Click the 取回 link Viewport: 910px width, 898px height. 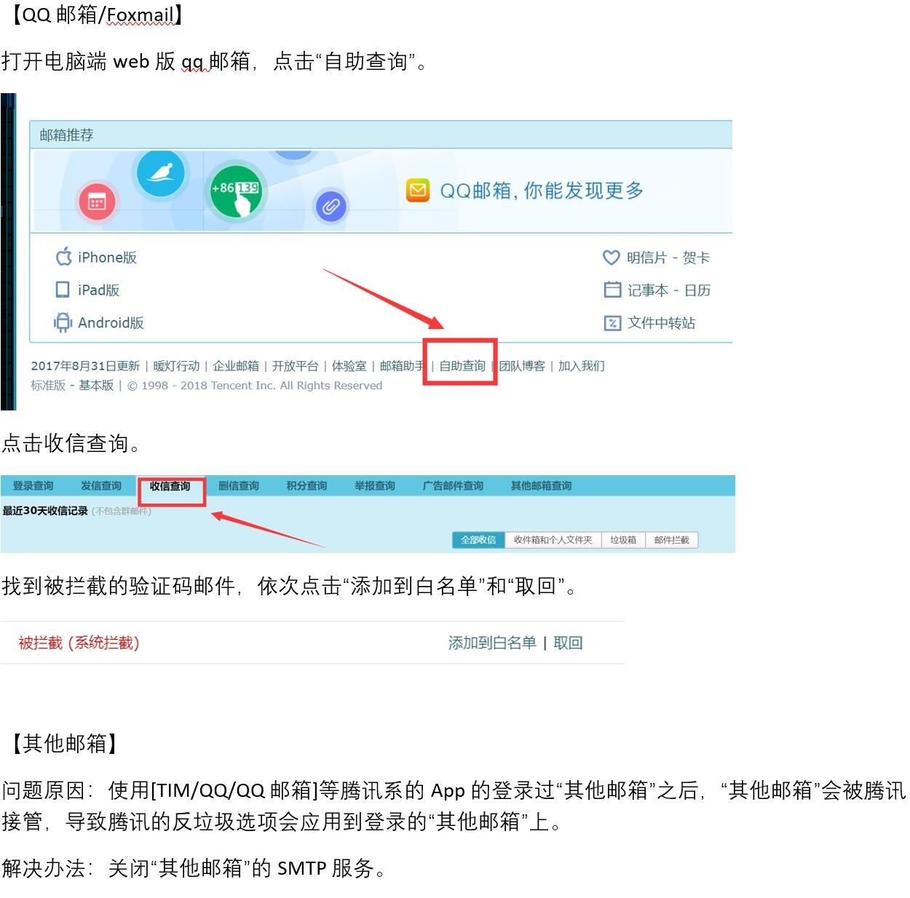pyautogui.click(x=568, y=643)
